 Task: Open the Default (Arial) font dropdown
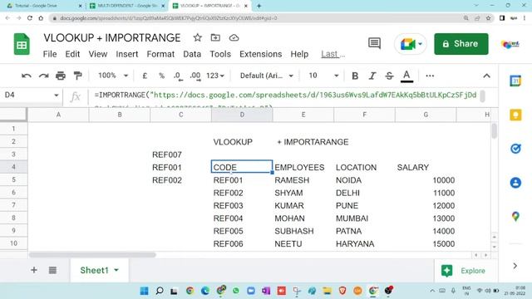click(266, 76)
